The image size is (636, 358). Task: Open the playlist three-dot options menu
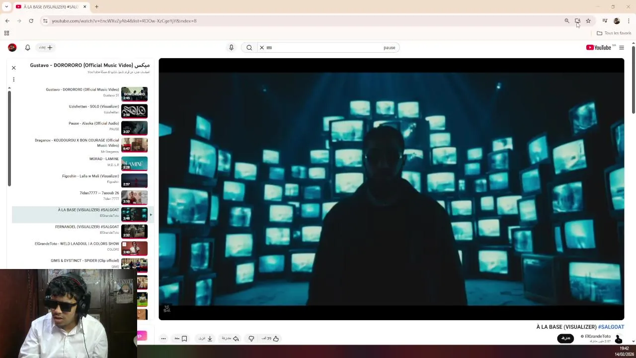pos(14,80)
